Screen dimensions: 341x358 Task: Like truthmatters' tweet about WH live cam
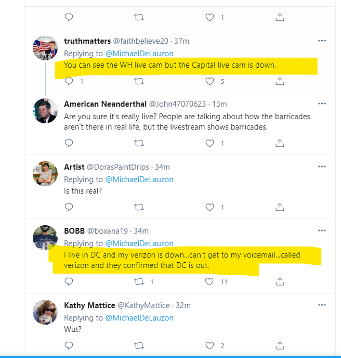point(209,81)
